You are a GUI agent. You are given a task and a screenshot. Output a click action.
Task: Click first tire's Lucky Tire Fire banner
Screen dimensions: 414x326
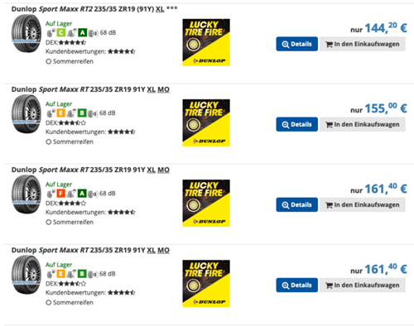(x=206, y=42)
